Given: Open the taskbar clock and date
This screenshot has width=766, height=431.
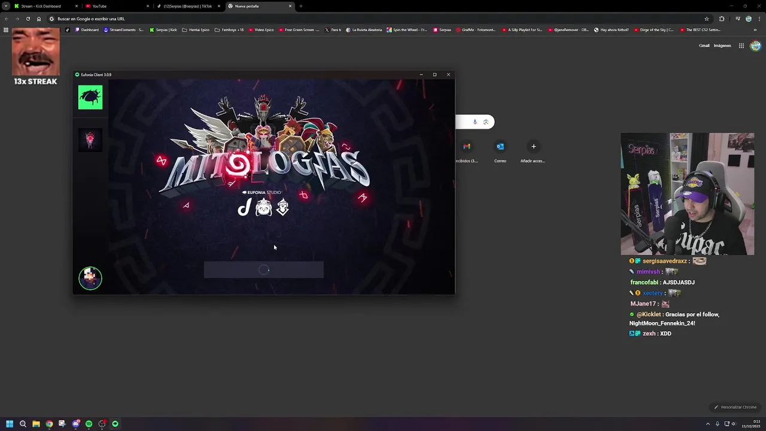Looking at the screenshot, I should pyautogui.click(x=751, y=424).
